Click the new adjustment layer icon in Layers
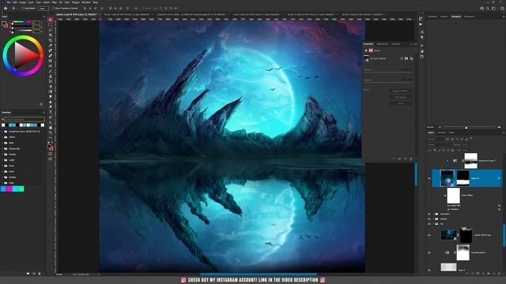 coord(483,274)
